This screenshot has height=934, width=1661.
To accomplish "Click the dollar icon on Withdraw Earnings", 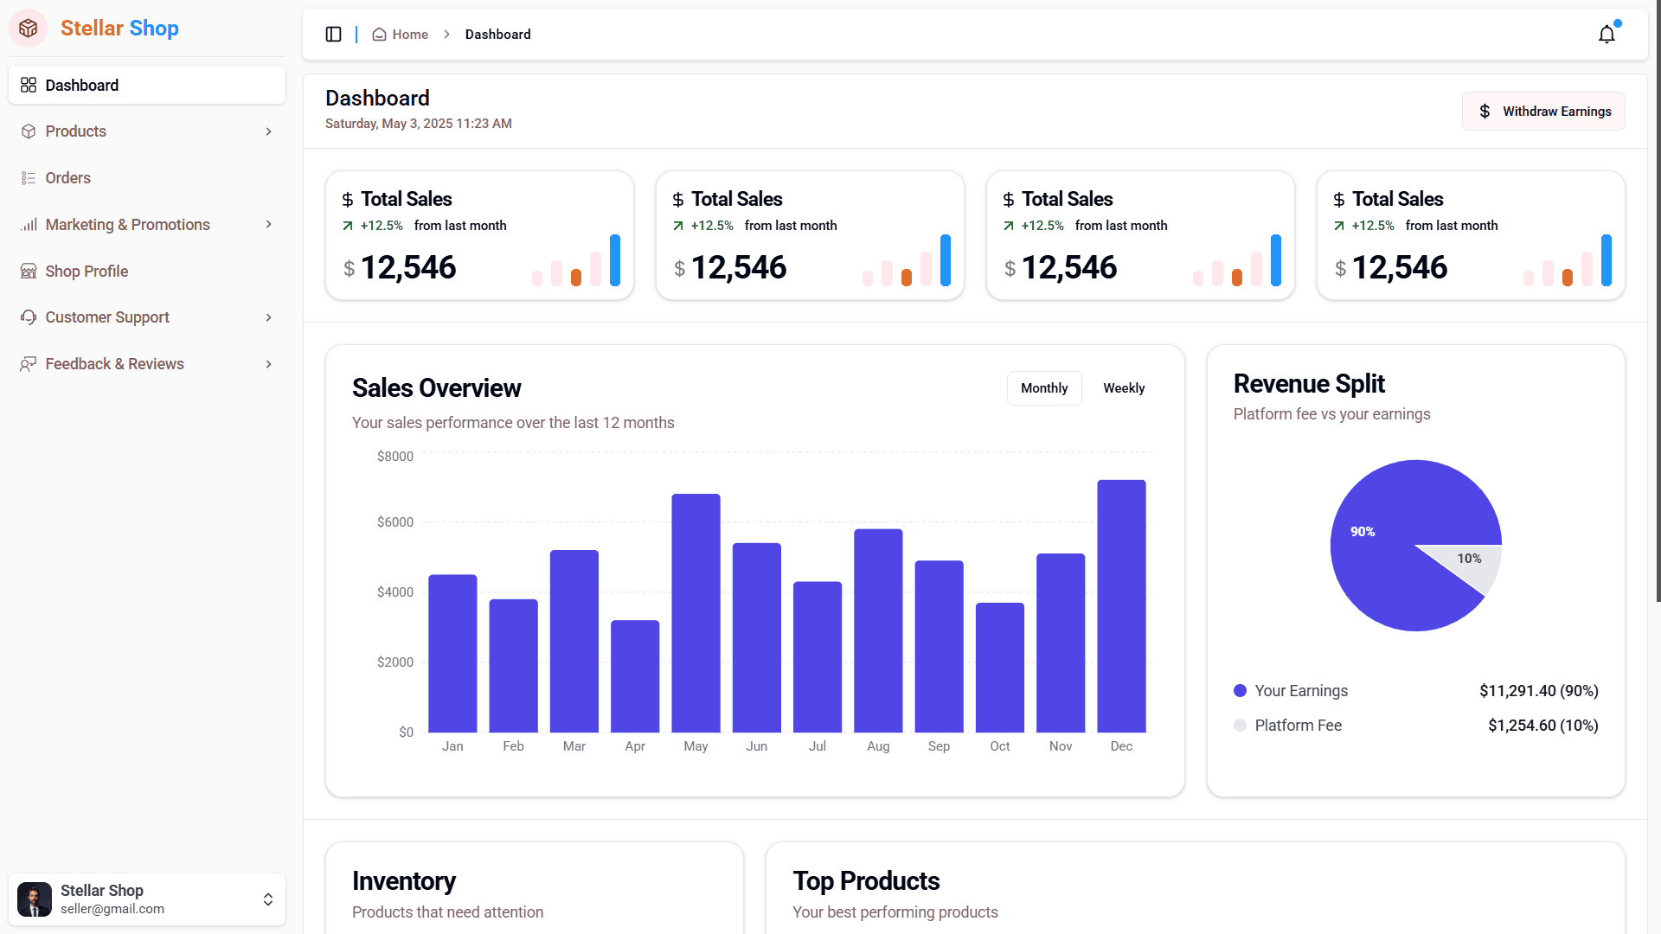I will 1485,112.
